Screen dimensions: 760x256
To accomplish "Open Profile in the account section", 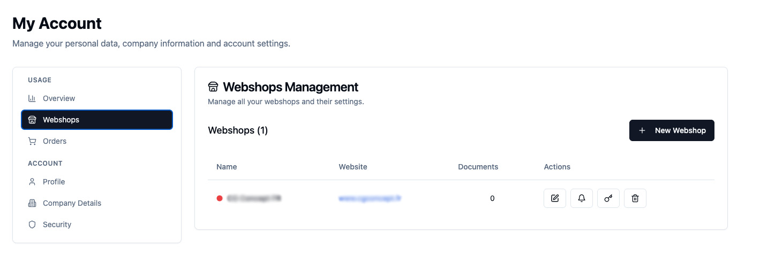I will [97, 182].
